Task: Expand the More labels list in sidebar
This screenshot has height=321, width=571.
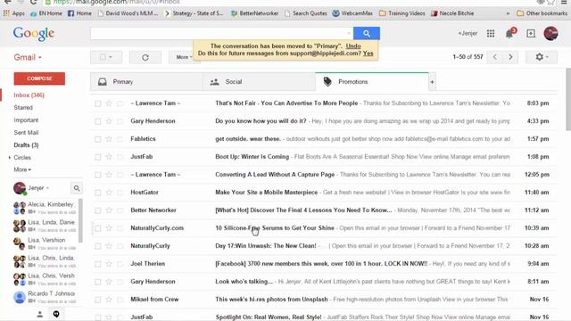Action: coord(22,169)
